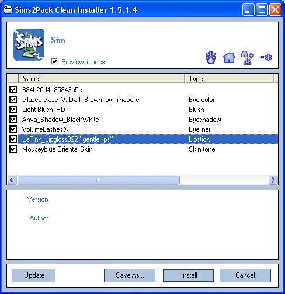Uncheck the Mouseyblue Oriental Skin checkbox
The width and height of the screenshot is (285, 294).
[x=13, y=149]
